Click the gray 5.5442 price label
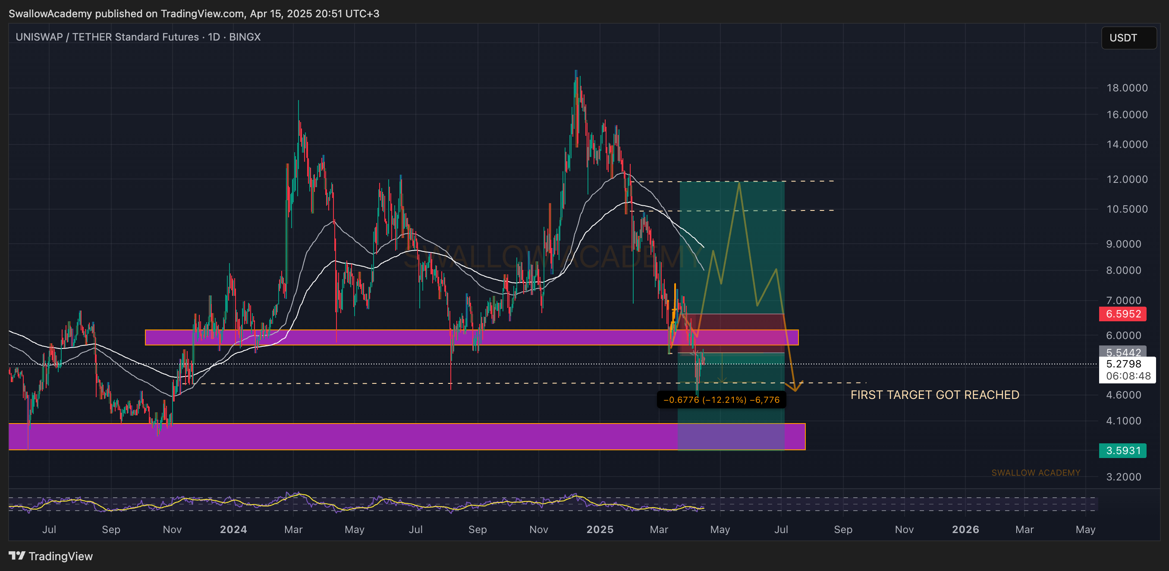 [1123, 352]
